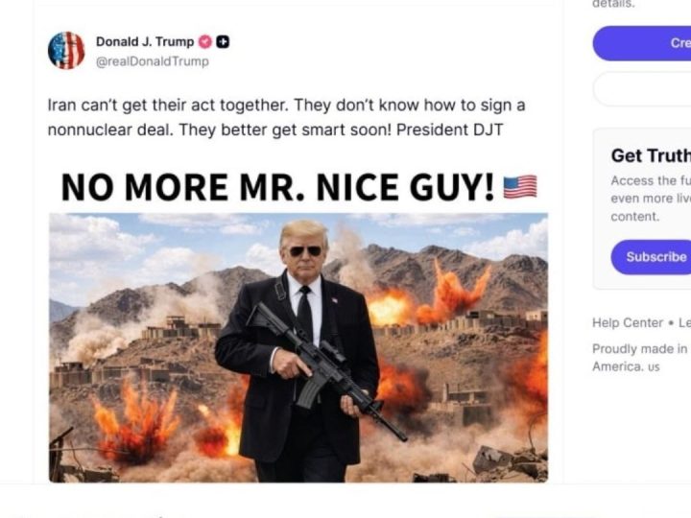
Task: Click the "Get Truth" card heading
Action: (650, 156)
